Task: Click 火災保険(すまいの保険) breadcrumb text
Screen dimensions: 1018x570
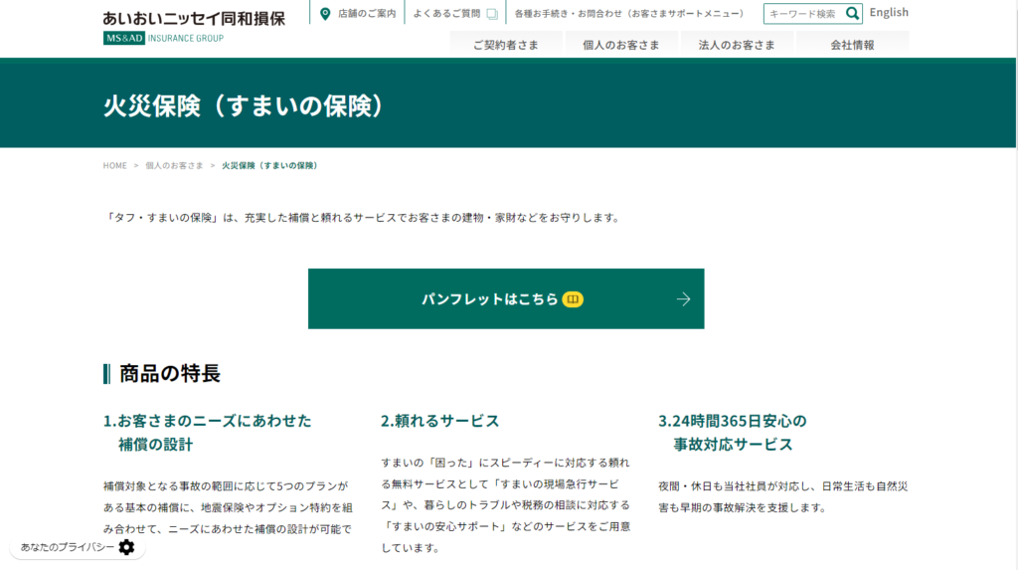Action: [x=269, y=166]
